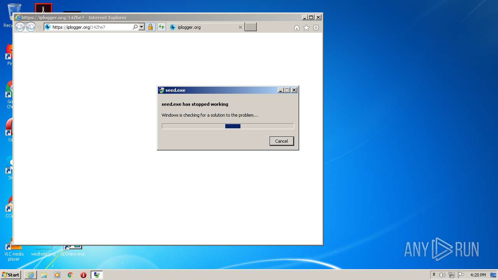
Task: Click the Home icon in Internet Explorer
Action: tap(297, 28)
